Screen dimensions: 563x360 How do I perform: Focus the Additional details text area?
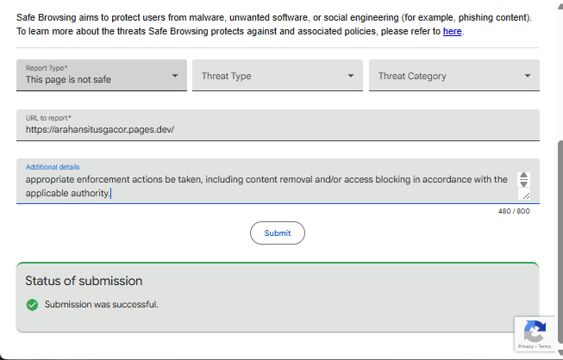pyautogui.click(x=259, y=186)
